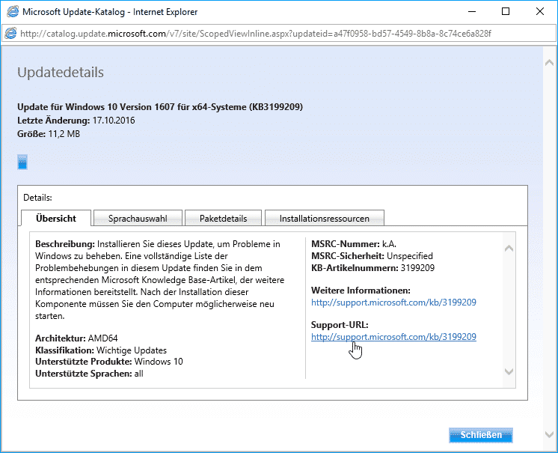
Task: Click the page icon in address bar
Action: pyautogui.click(x=10, y=34)
